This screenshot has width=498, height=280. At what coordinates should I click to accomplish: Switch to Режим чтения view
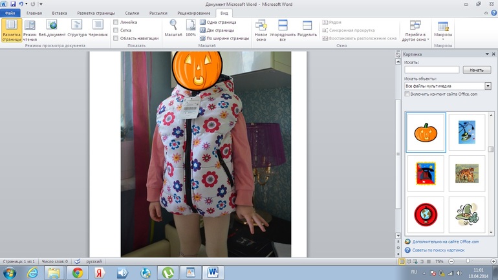(x=30, y=26)
